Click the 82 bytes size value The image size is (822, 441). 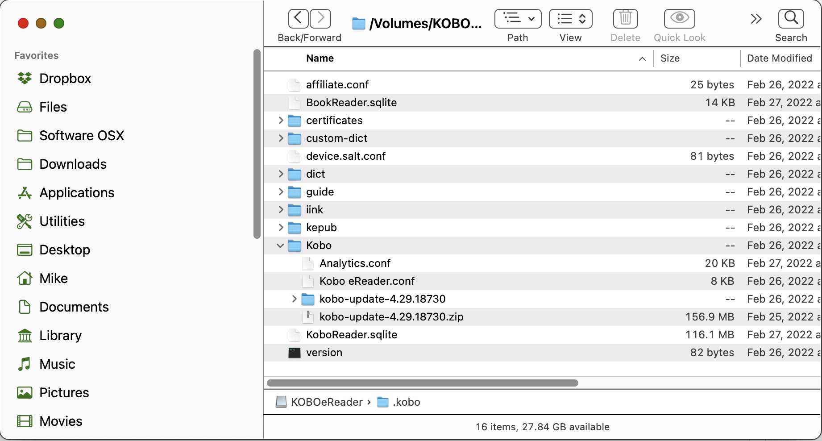pos(712,353)
